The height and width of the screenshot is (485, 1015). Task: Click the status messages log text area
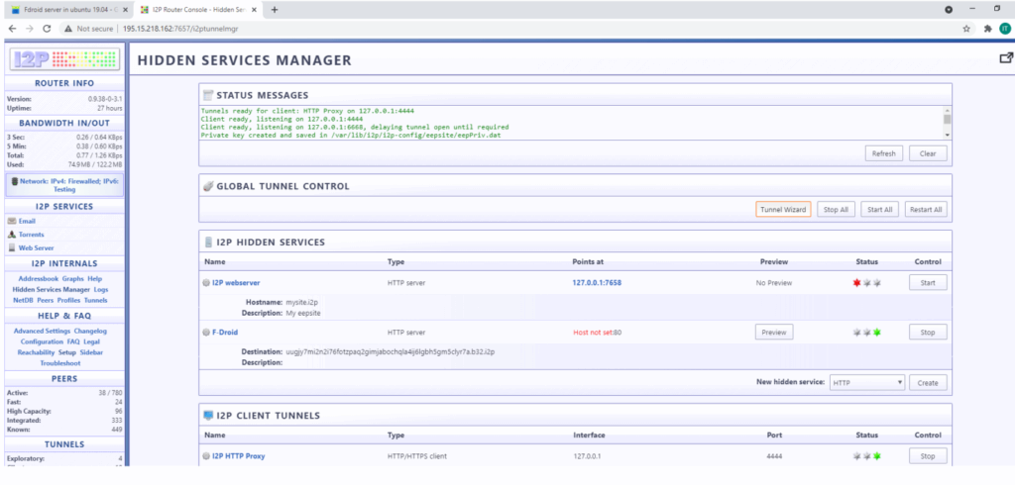tap(571, 123)
